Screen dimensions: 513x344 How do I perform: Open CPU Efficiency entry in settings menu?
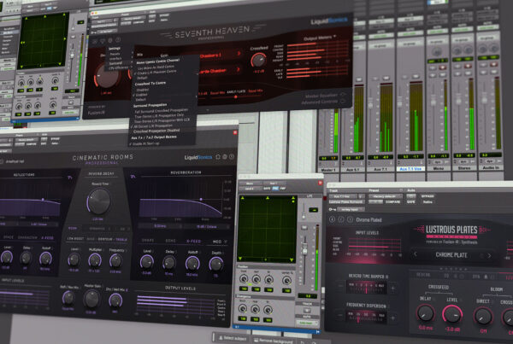click(x=119, y=67)
